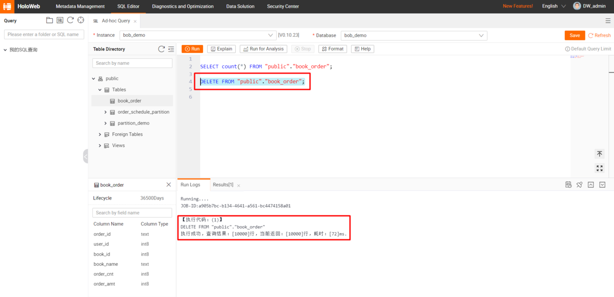
Task: Clear run logs with broom icon
Action: pos(580,185)
